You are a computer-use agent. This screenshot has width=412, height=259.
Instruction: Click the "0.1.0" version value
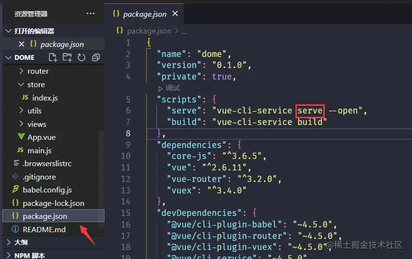(229, 65)
